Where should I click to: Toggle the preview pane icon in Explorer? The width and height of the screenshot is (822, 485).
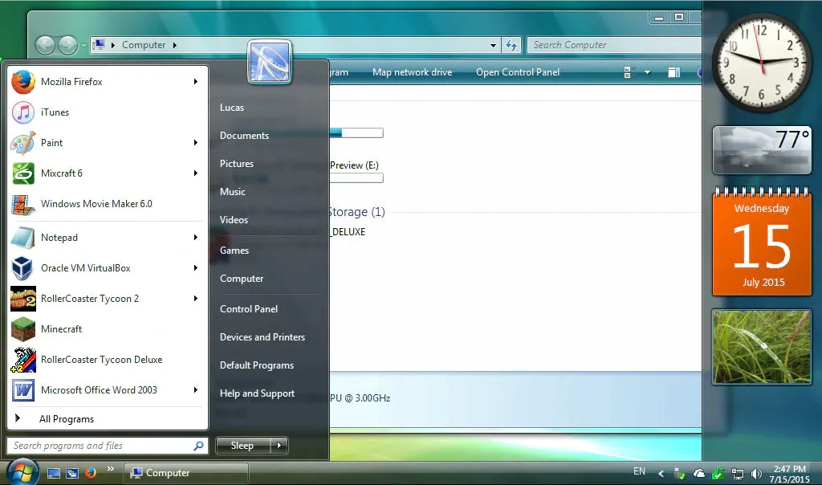(x=674, y=72)
